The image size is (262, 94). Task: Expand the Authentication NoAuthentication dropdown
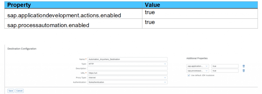127,82
